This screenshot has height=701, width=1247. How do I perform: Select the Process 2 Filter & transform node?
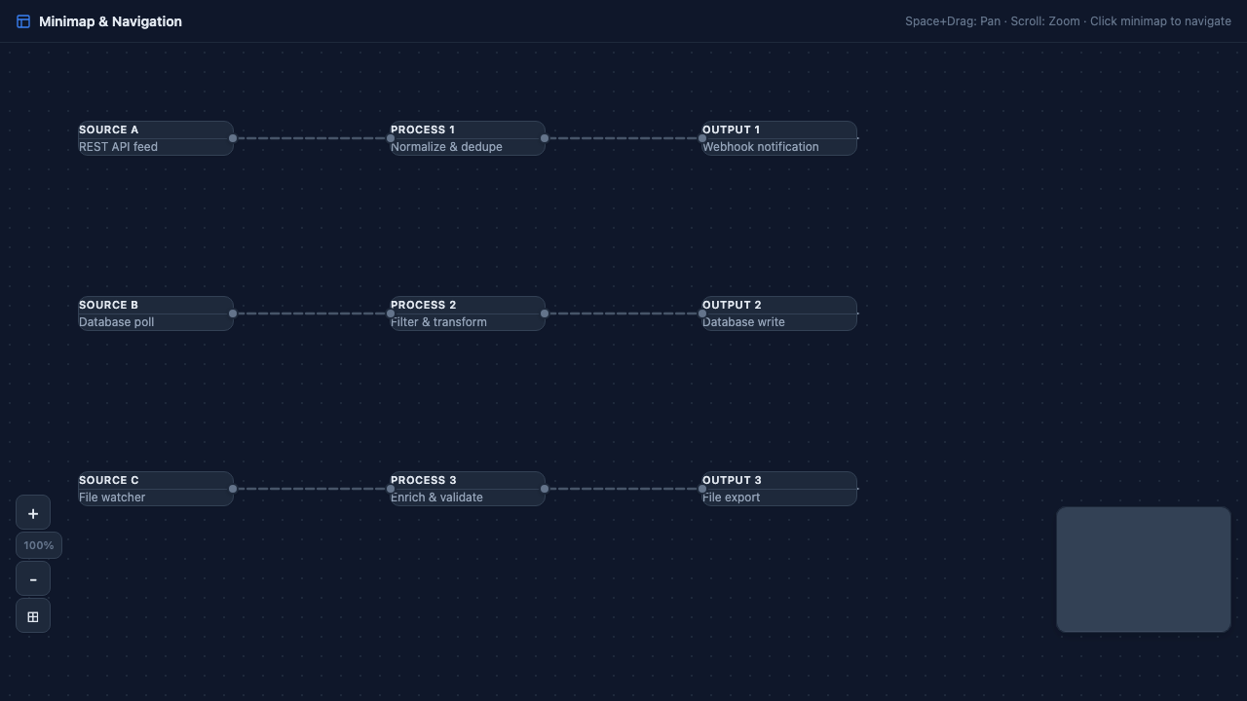pos(468,314)
